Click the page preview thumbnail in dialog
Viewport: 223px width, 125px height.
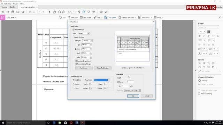pyautogui.click(x=133, y=48)
